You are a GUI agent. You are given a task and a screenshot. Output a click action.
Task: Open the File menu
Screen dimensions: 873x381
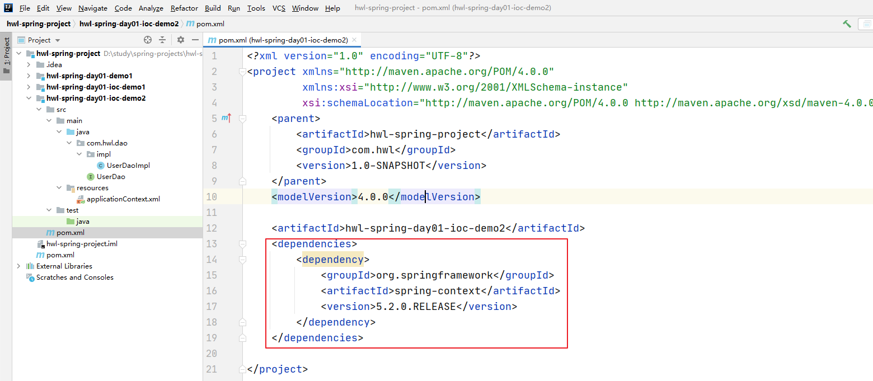pyautogui.click(x=25, y=8)
